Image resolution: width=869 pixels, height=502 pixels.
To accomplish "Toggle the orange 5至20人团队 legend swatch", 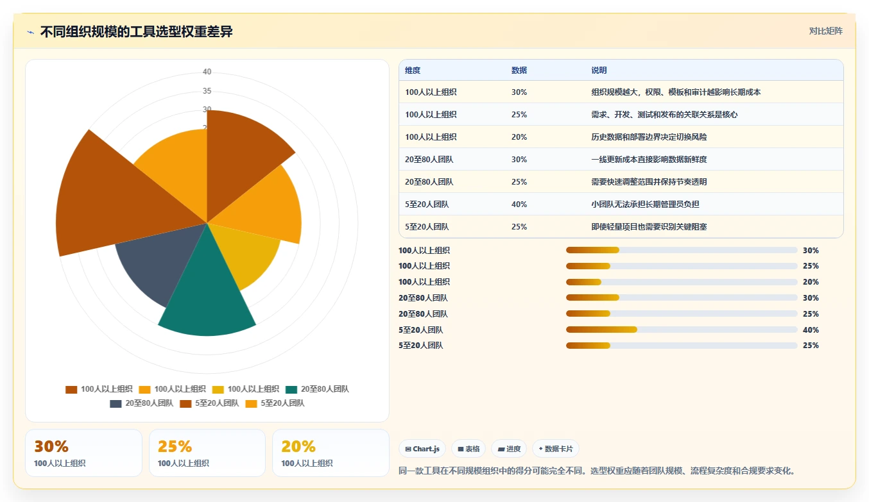I will (251, 403).
